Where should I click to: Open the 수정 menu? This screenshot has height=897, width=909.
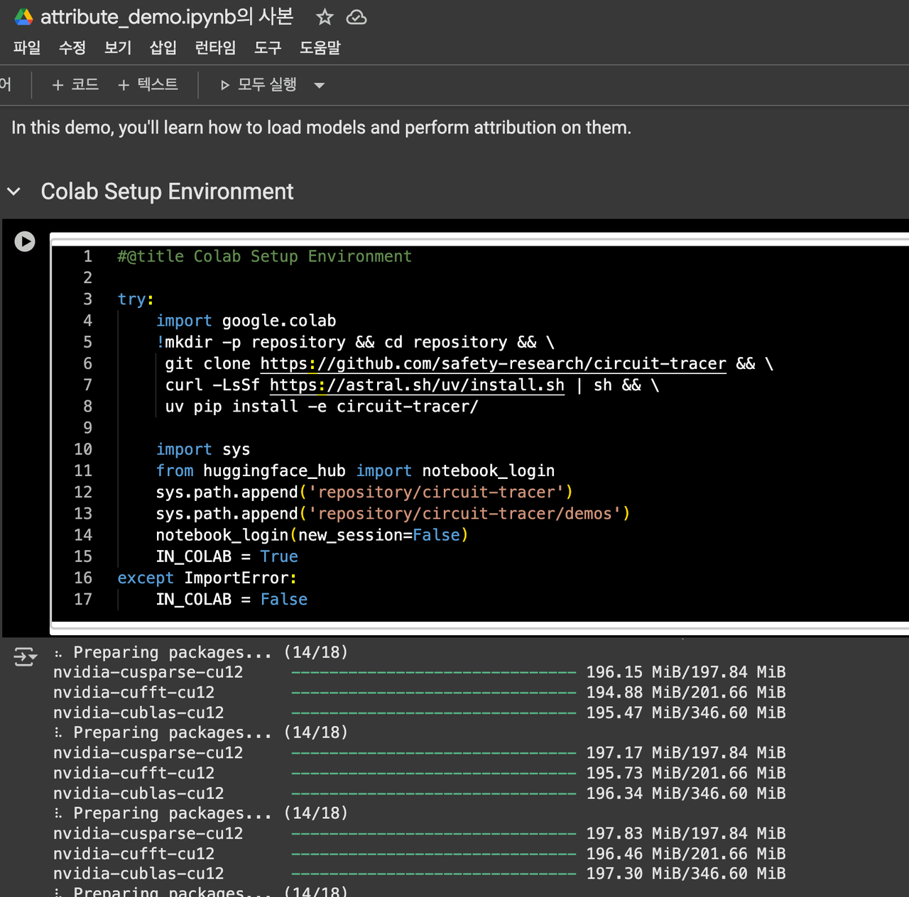72,48
